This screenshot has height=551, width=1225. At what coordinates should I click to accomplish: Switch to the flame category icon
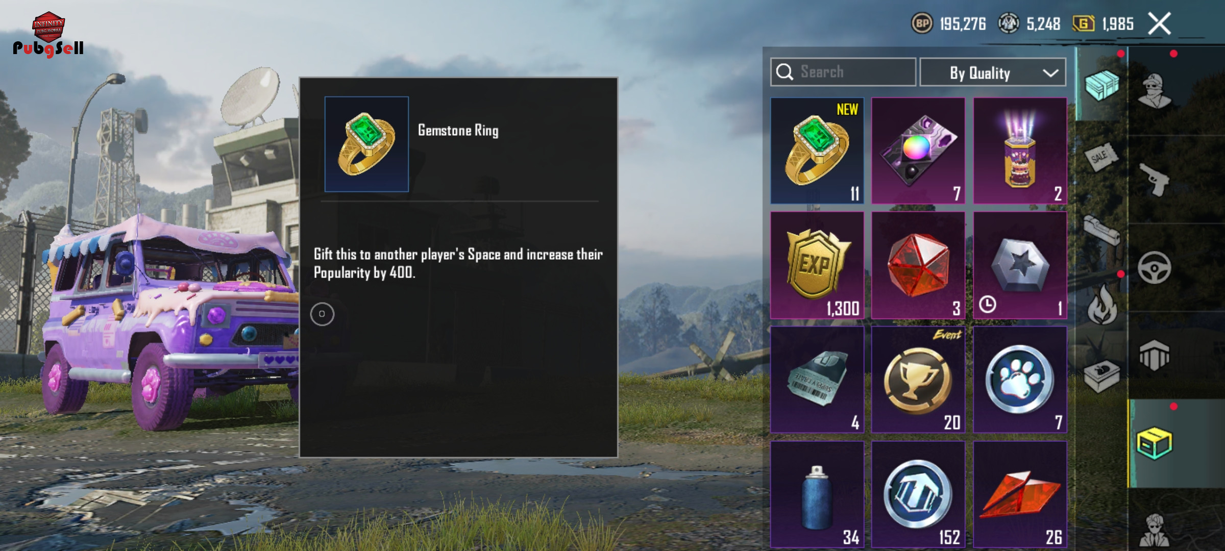[x=1102, y=305]
